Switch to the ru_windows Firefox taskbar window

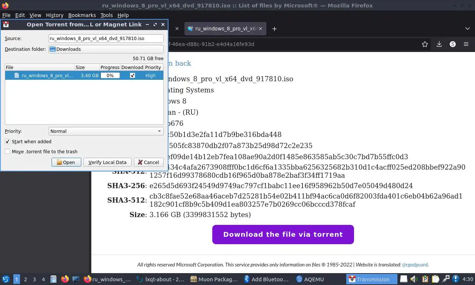coord(107,279)
